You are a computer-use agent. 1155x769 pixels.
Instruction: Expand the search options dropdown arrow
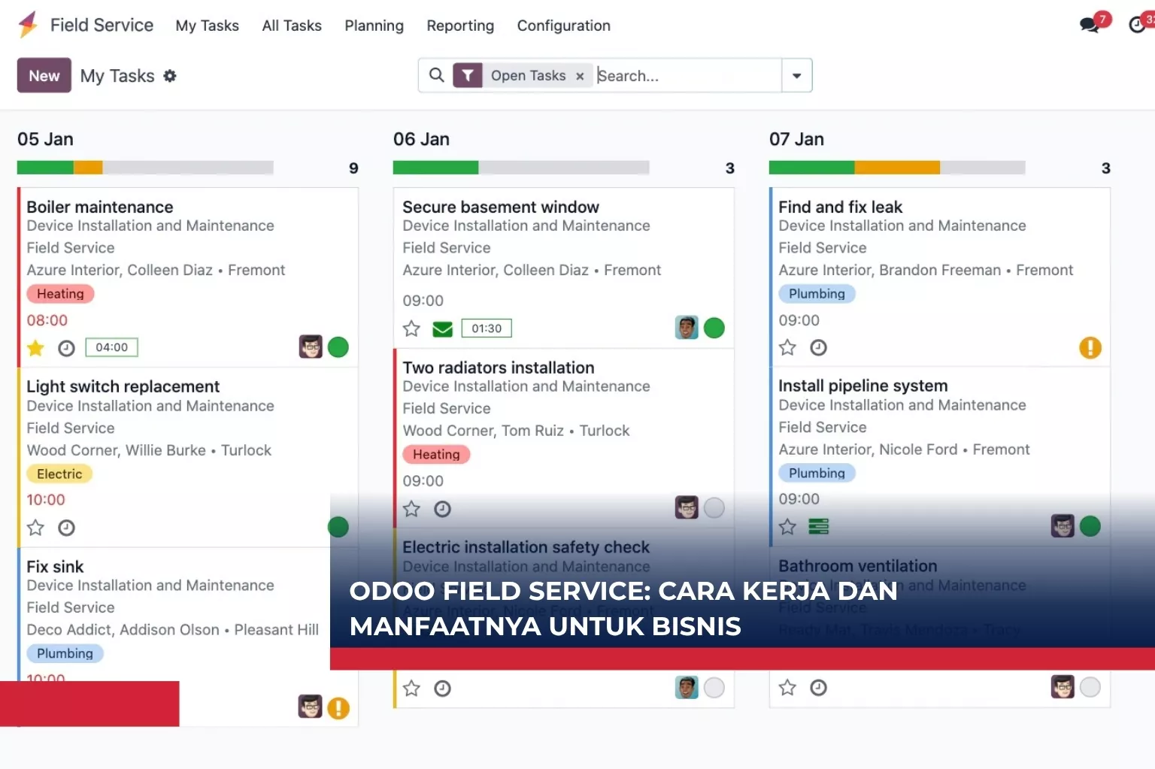point(797,75)
